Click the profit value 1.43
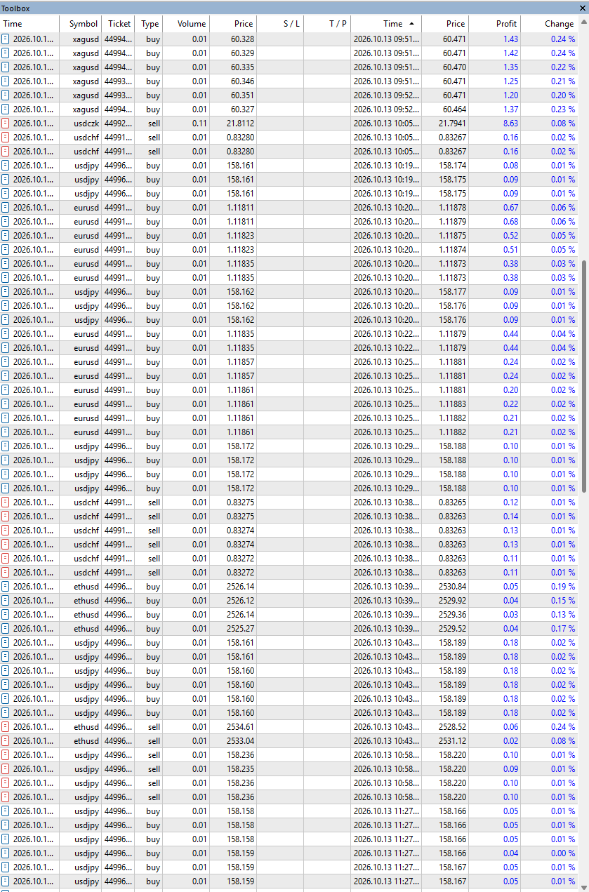 [510, 39]
